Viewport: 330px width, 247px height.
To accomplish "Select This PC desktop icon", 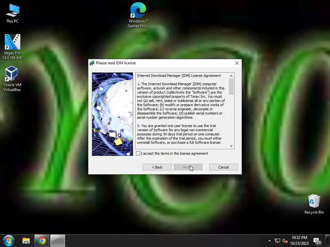I will click(12, 14).
